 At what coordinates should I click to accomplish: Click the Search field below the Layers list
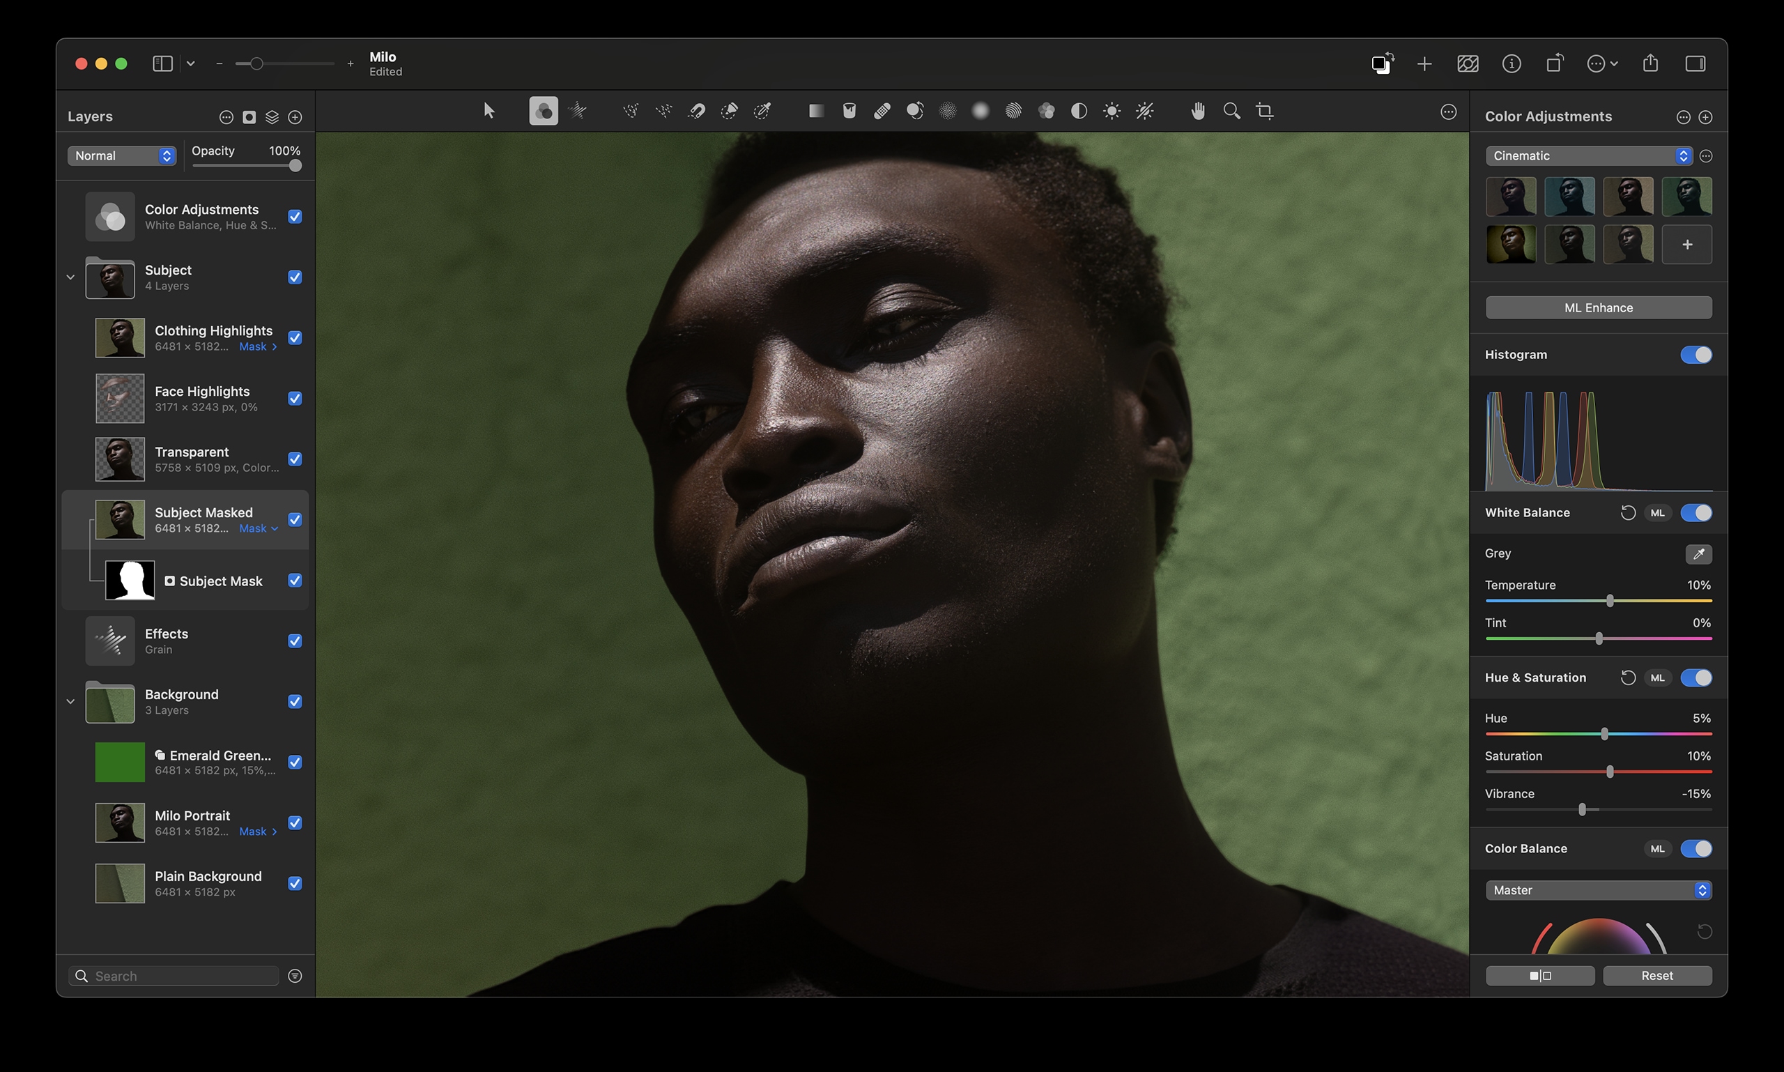tap(174, 975)
